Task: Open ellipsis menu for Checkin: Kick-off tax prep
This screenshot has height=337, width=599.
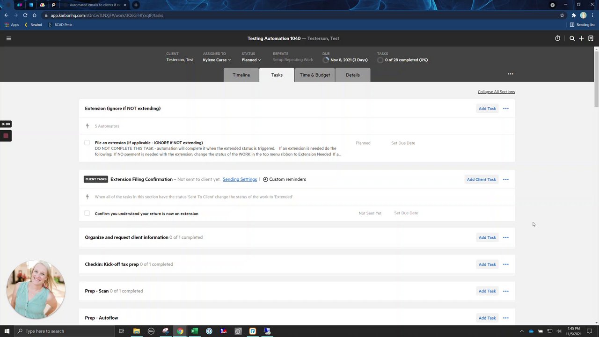Action: 506,264
